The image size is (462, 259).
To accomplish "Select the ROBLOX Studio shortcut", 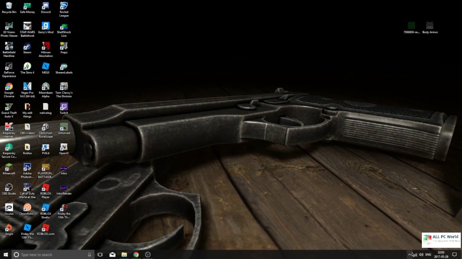I will click(x=46, y=208).
